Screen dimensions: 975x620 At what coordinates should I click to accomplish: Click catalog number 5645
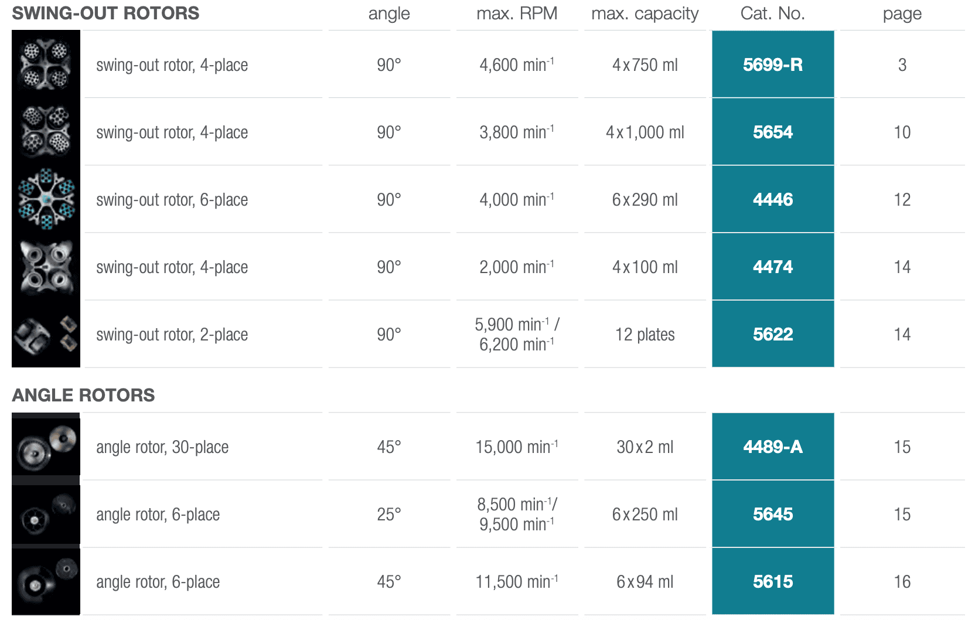pyautogui.click(x=773, y=514)
